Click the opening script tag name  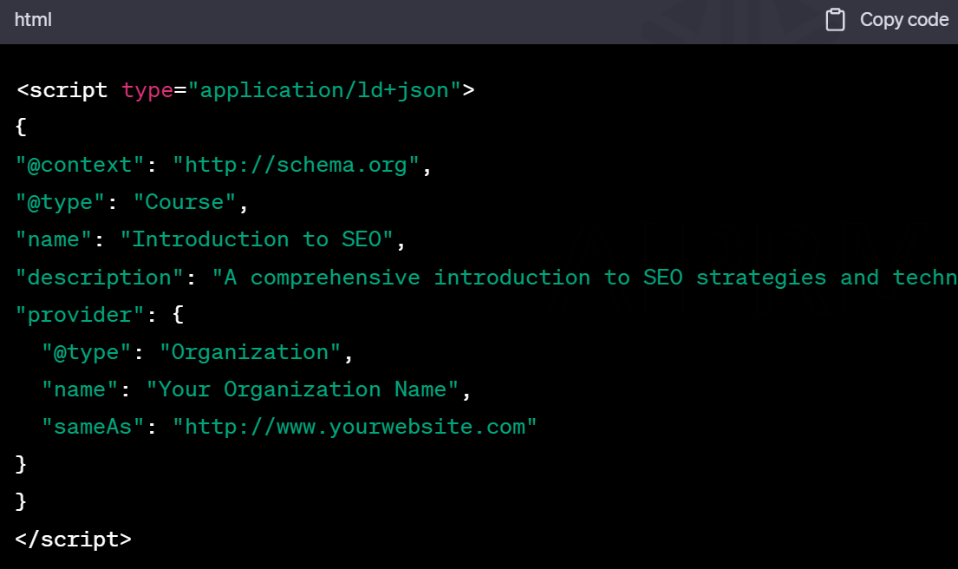68,90
